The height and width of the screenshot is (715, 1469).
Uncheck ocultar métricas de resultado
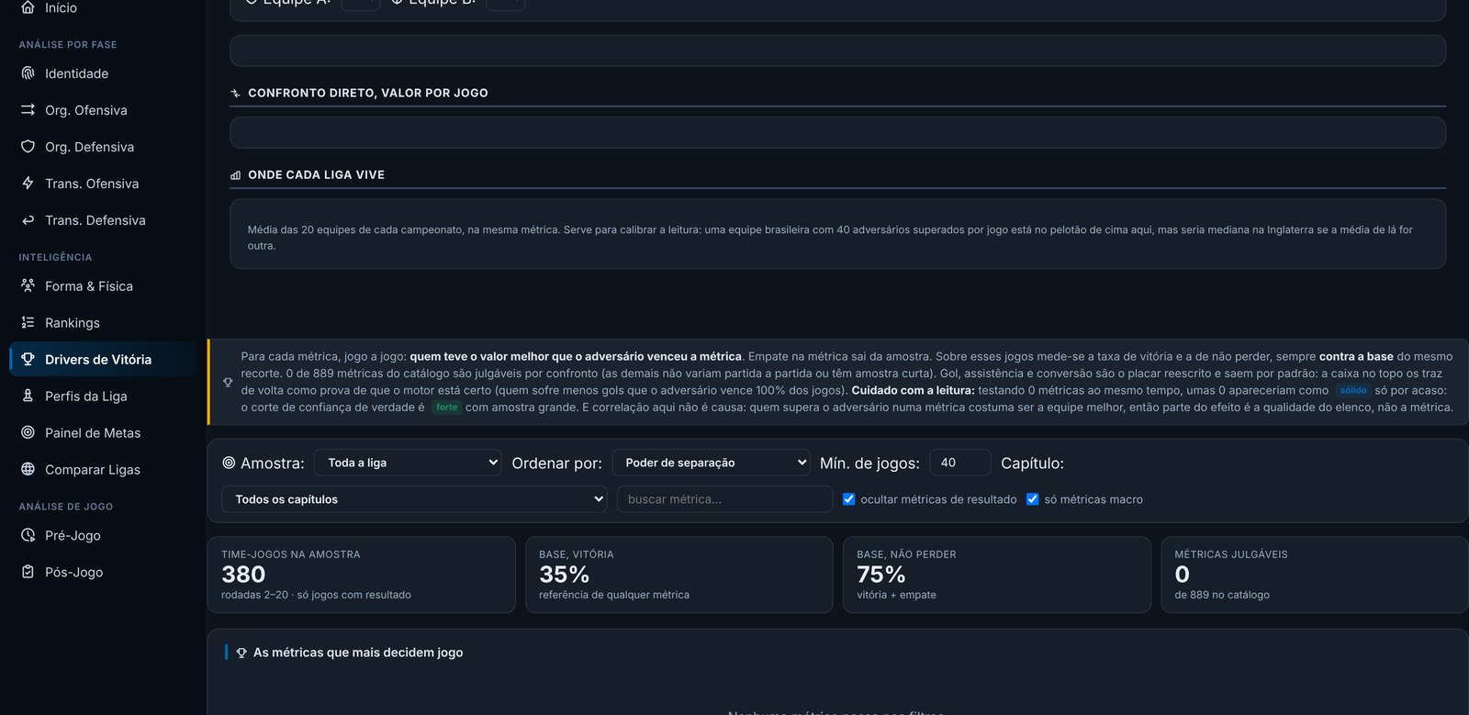click(848, 499)
